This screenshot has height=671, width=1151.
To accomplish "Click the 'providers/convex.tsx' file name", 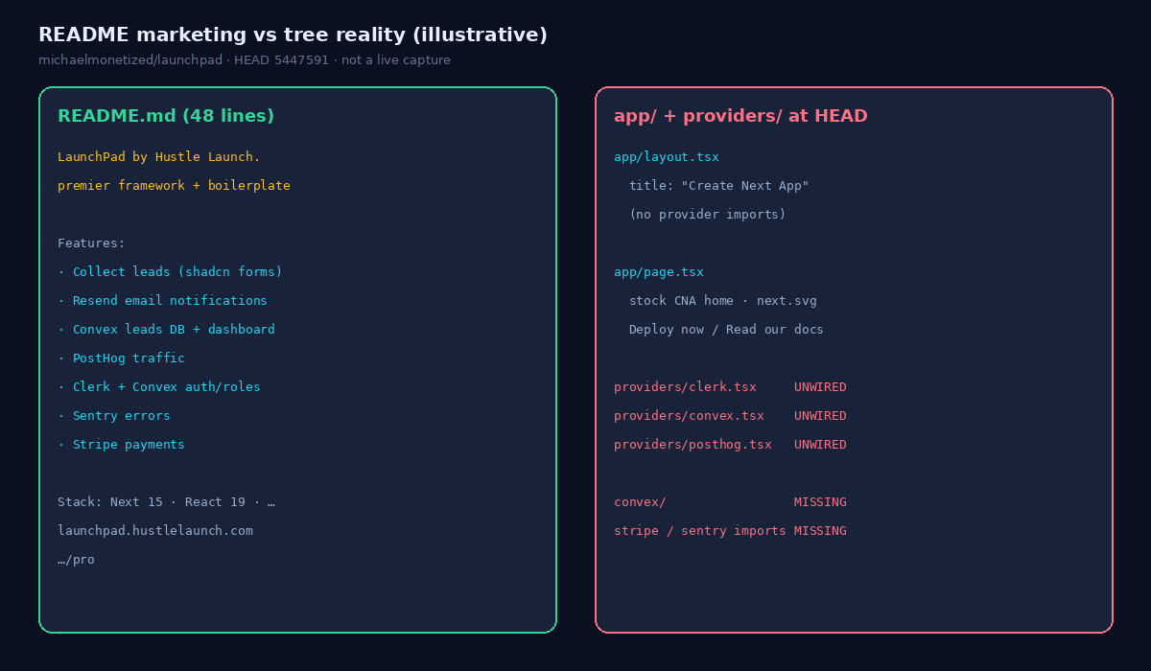I will (x=689, y=416).
